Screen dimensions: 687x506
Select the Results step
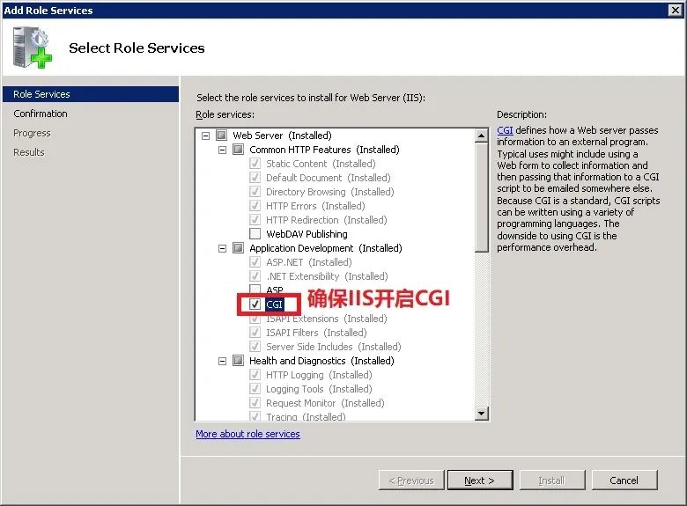[29, 152]
